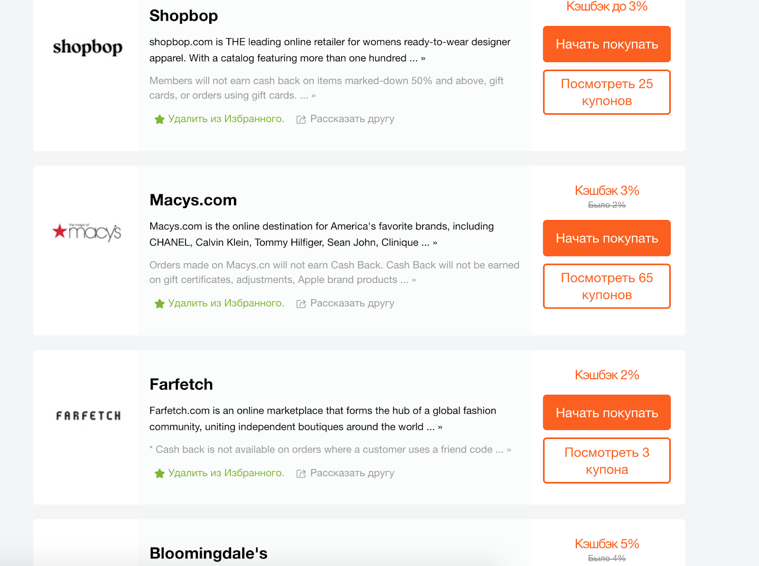Open the Shopbop logo
This screenshot has height=566, width=759.
(x=88, y=47)
